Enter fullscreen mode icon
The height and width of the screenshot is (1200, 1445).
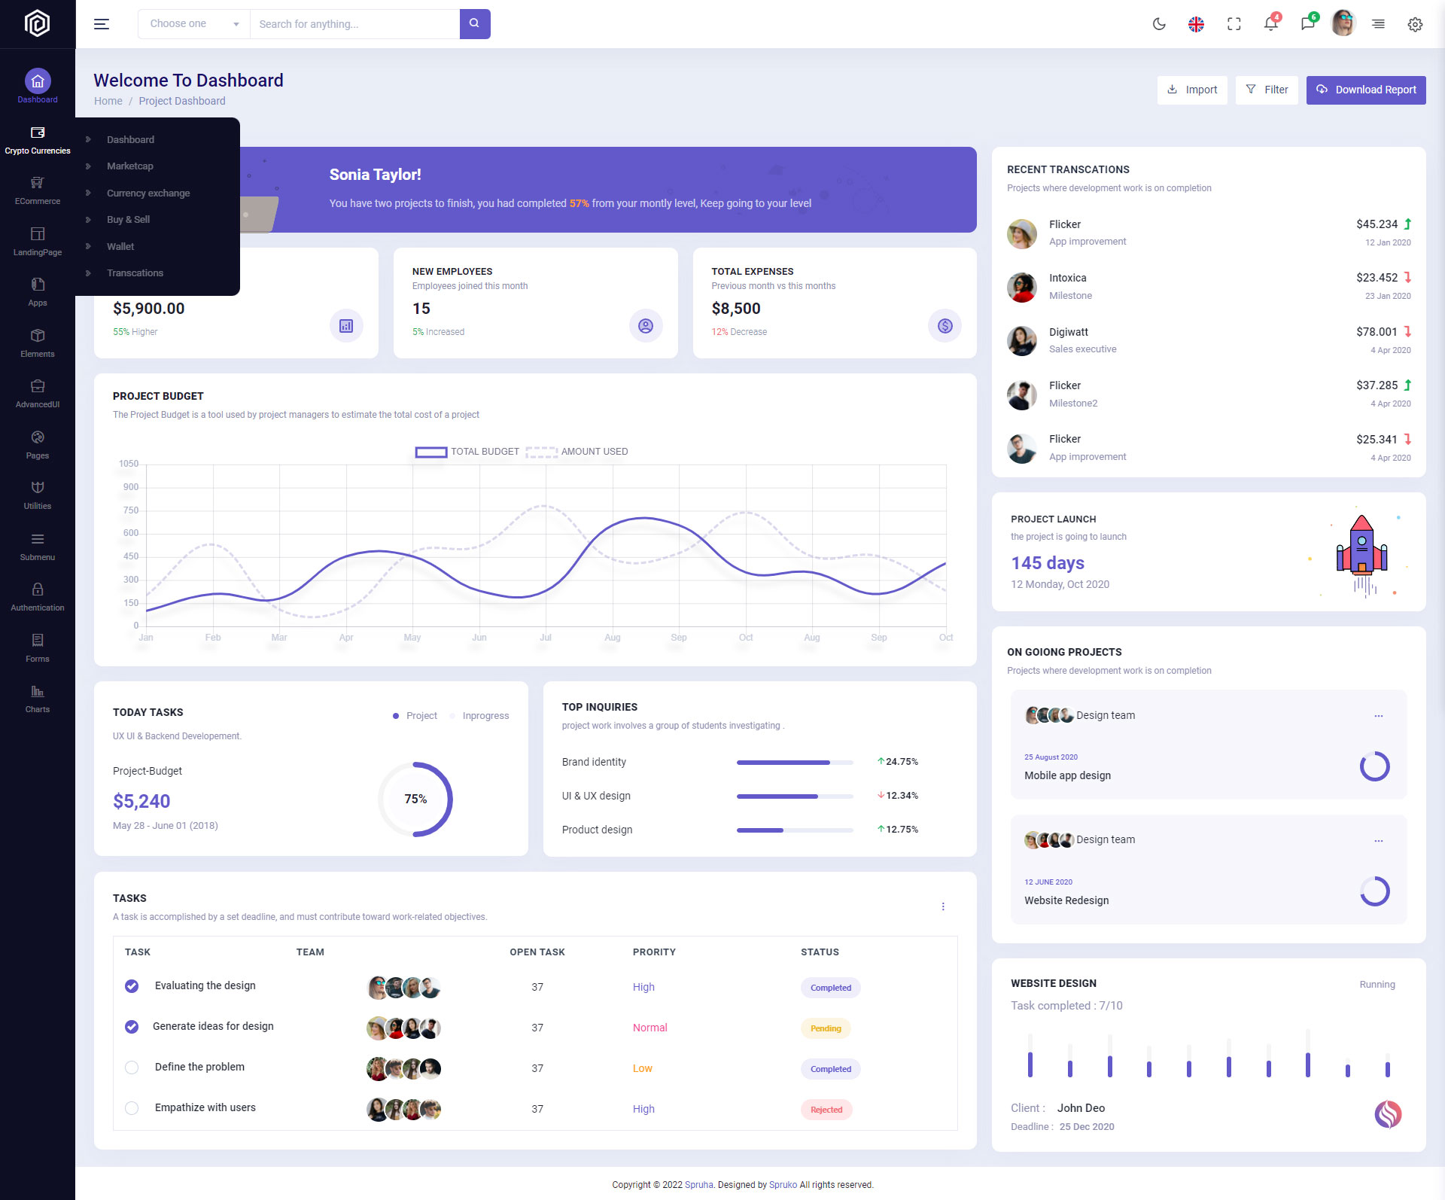coord(1234,24)
